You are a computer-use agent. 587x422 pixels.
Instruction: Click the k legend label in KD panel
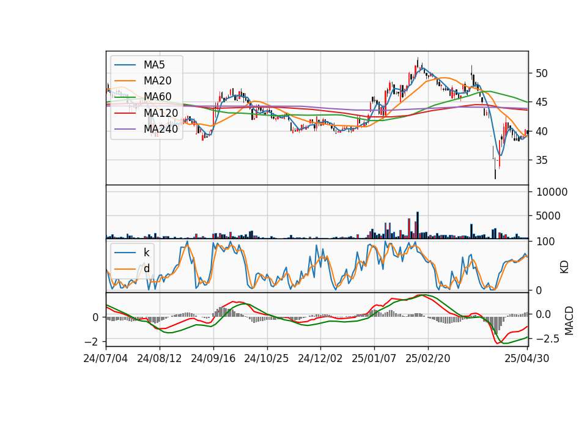point(146,253)
